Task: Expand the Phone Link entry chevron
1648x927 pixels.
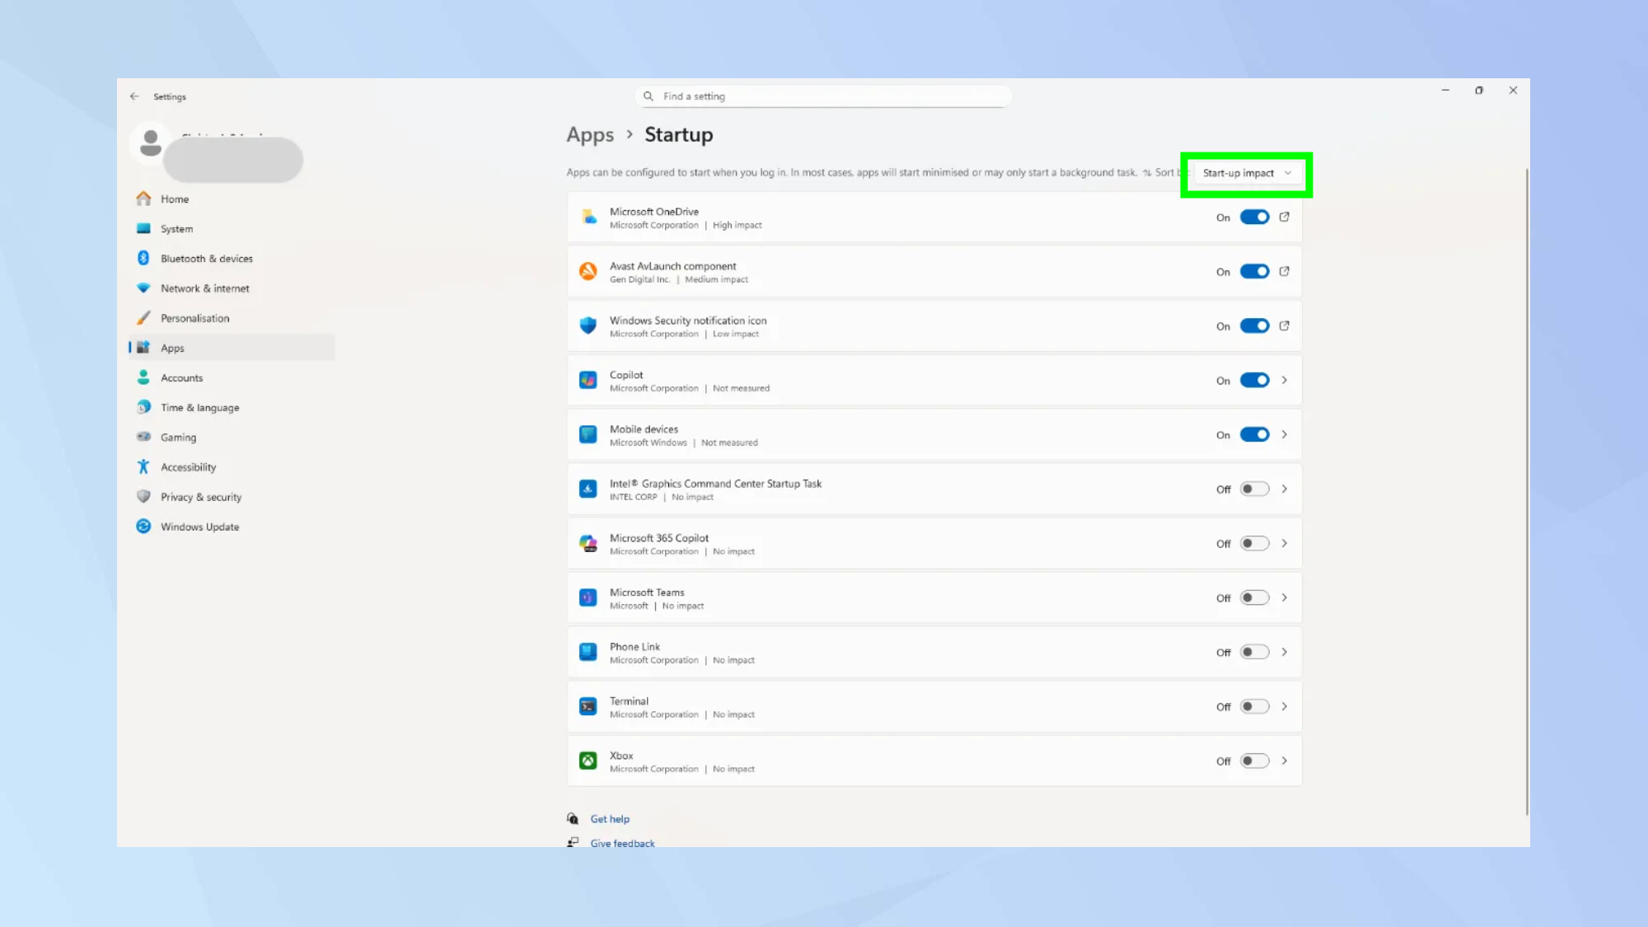Action: click(1285, 651)
